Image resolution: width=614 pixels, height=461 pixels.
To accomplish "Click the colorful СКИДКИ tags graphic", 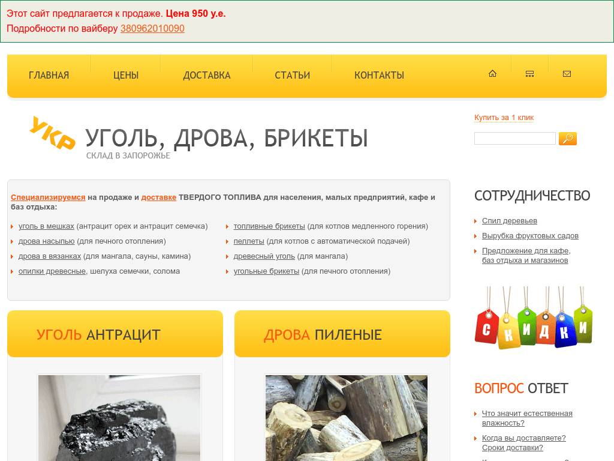I will [533, 319].
